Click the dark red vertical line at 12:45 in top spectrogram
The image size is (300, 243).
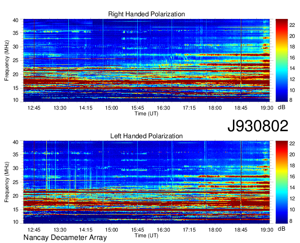(34, 49)
